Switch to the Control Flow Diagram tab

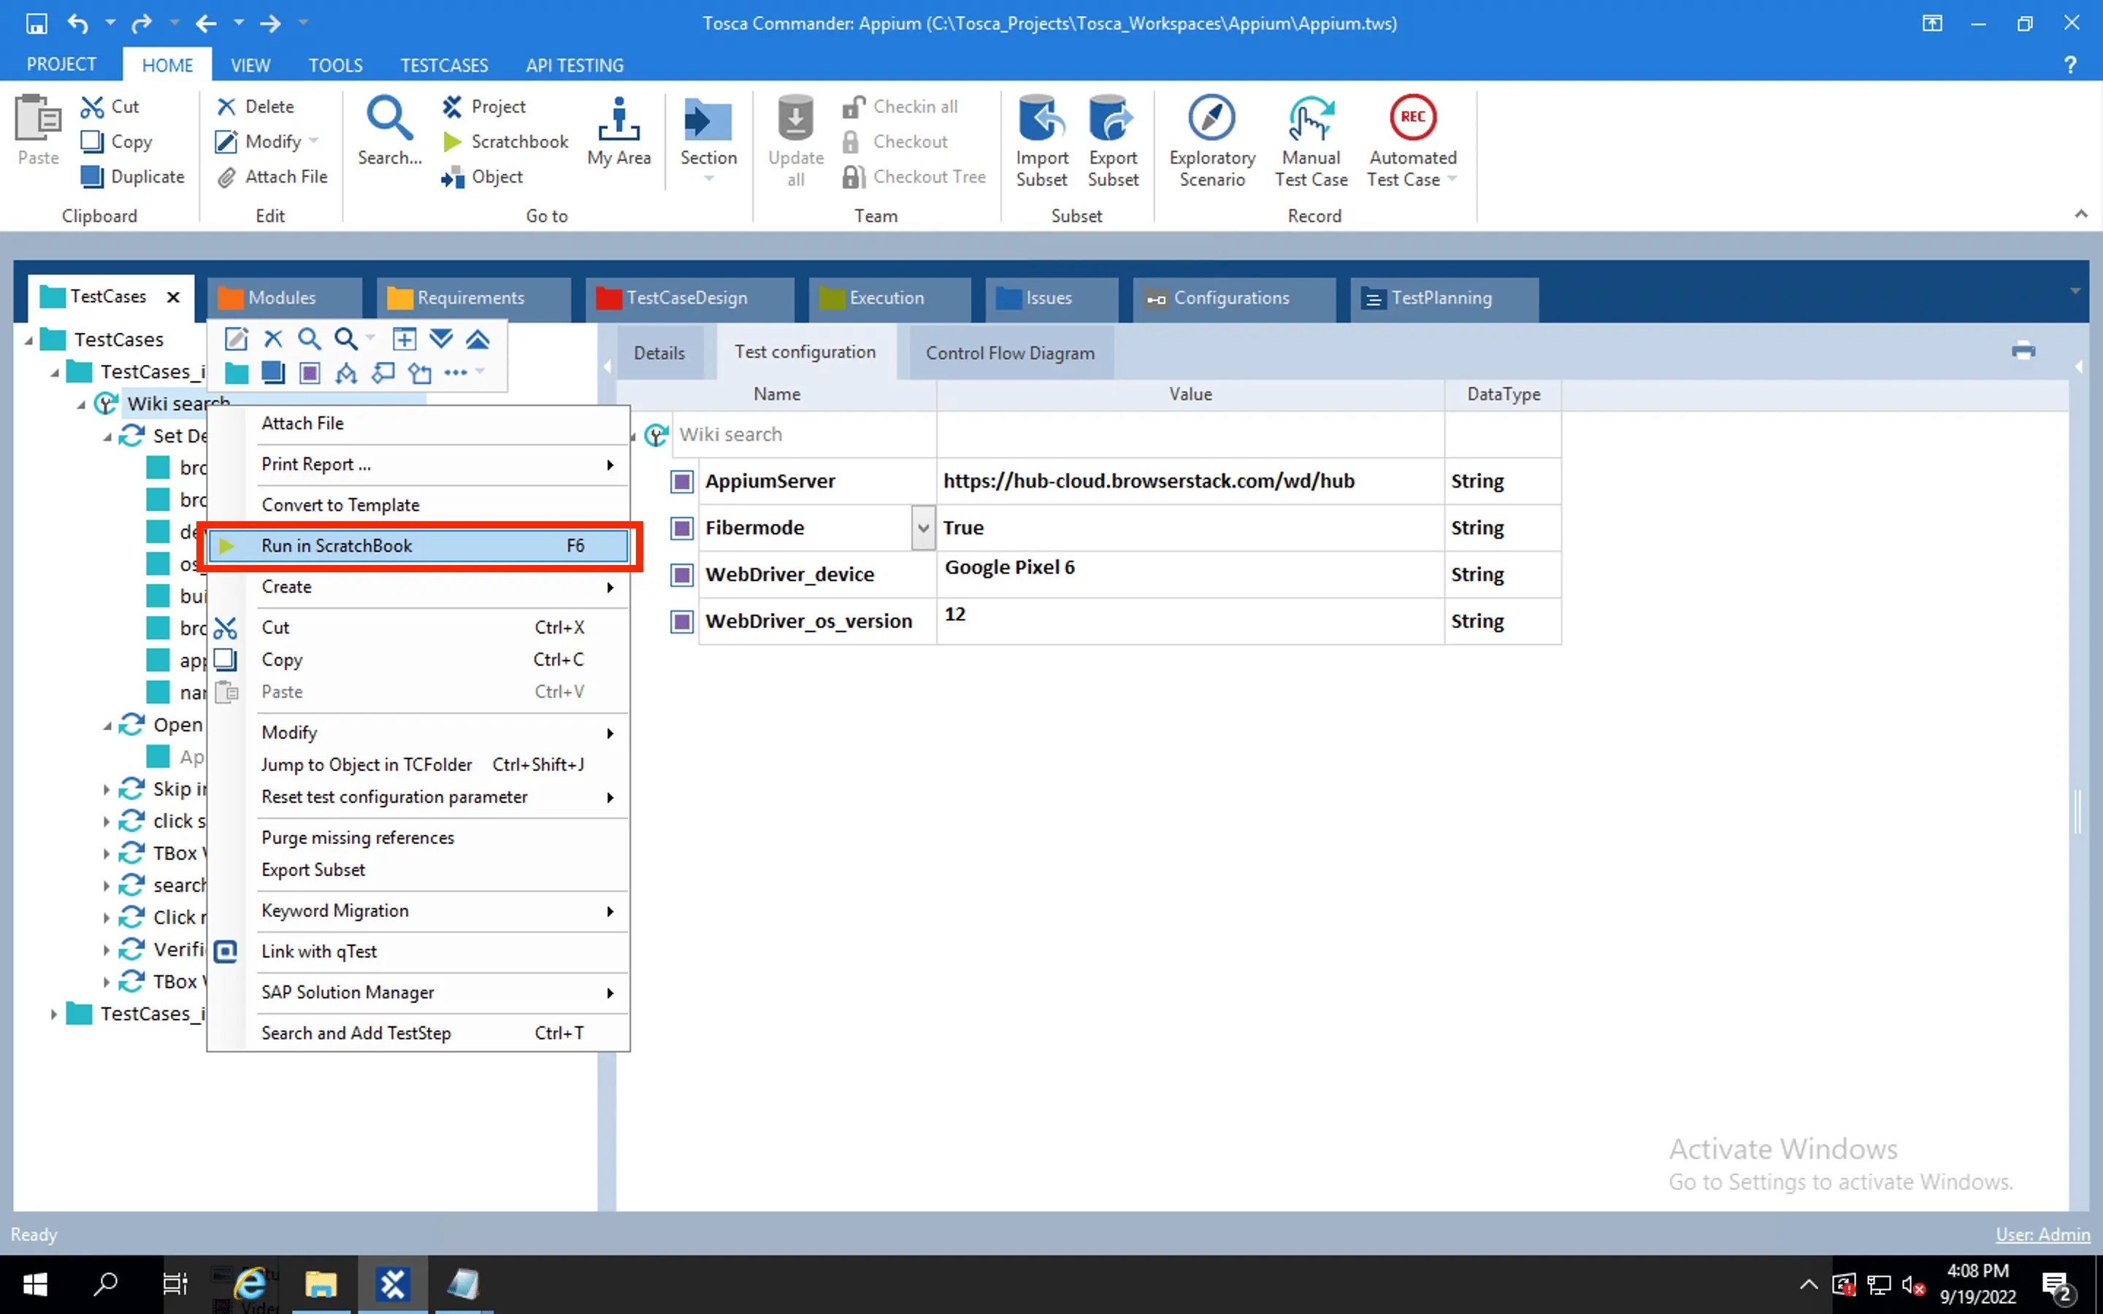(1010, 353)
